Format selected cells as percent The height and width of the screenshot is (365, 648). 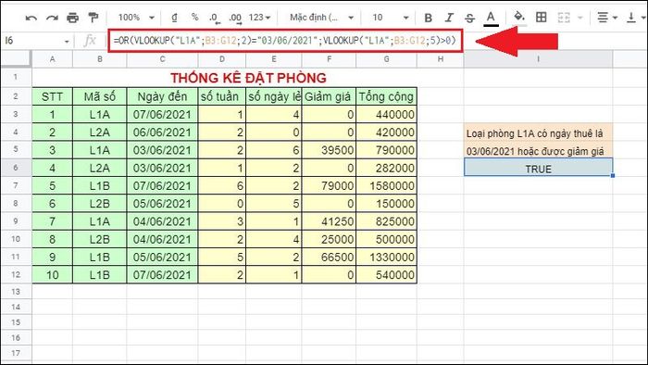(194, 18)
